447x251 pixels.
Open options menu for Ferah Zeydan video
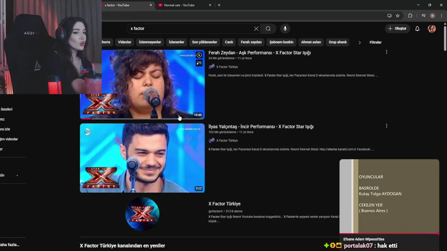(386, 52)
